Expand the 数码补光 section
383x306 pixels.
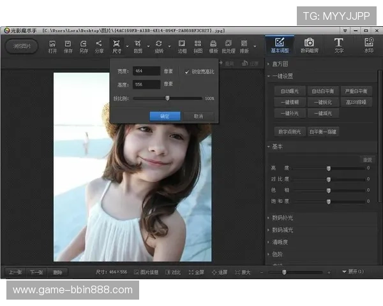[282, 218]
